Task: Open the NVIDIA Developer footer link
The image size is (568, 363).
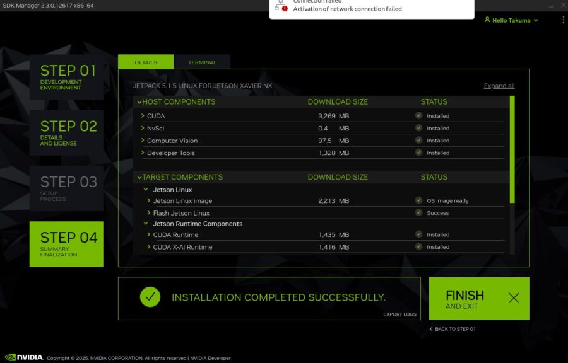Action: point(210,358)
